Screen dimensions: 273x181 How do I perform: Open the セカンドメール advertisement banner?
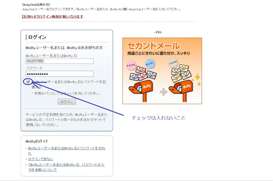click(x=162, y=71)
